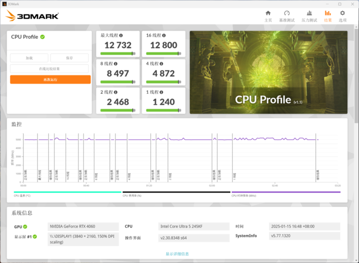Click the green CPU Profile valid checkmark
Image resolution: width=359 pixels, height=263 pixels.
click(43, 37)
